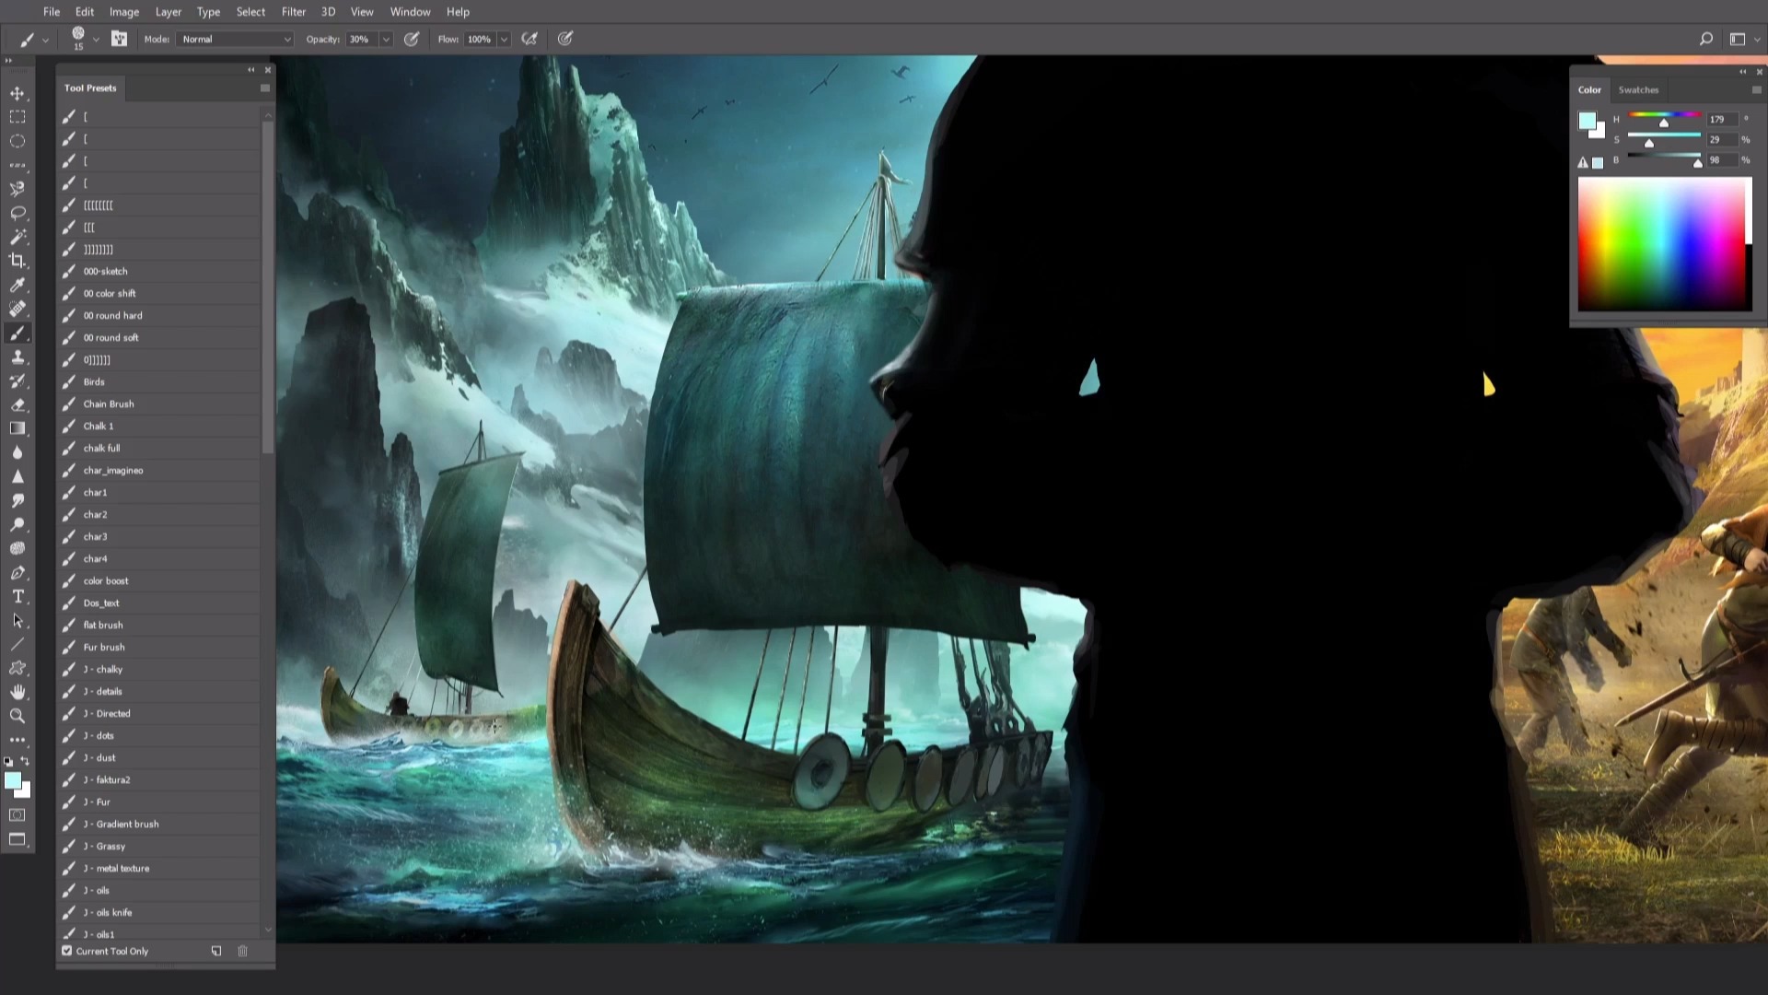Screen dimensions: 1768x995
Task: Open the search icon at top right
Action: point(1705,39)
